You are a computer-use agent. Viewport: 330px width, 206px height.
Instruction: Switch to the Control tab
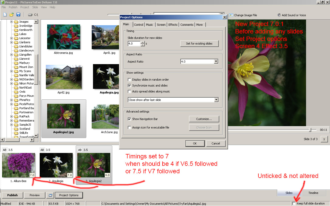(x=139, y=25)
